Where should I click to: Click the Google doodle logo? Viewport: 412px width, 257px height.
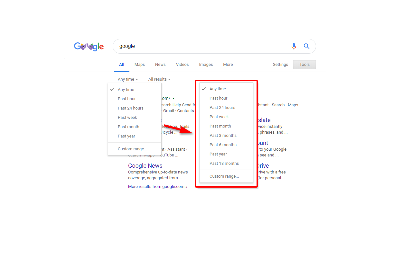pos(89,46)
